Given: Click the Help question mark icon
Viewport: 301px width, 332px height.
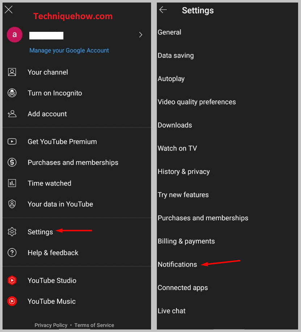Looking at the screenshot, I should tap(12, 252).
